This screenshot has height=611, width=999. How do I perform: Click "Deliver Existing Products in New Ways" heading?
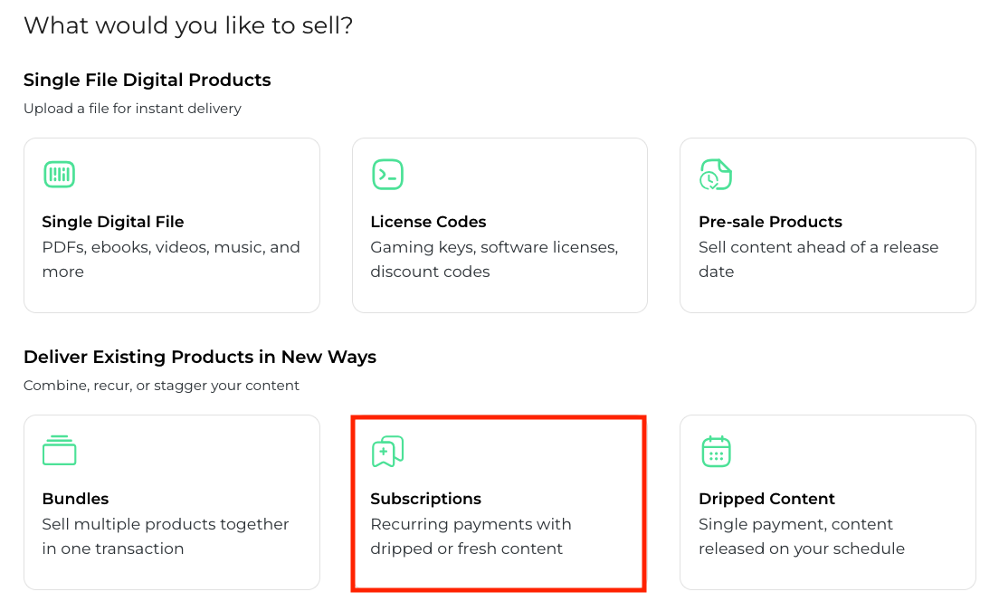(x=200, y=357)
